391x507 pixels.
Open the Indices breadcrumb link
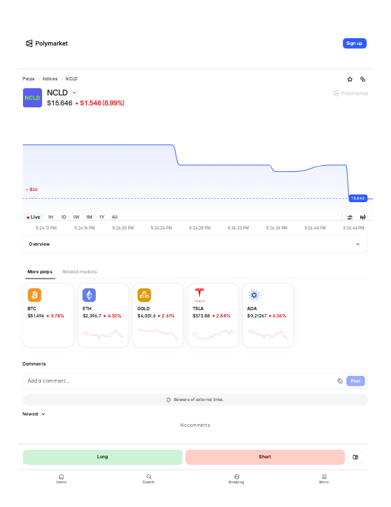point(50,79)
